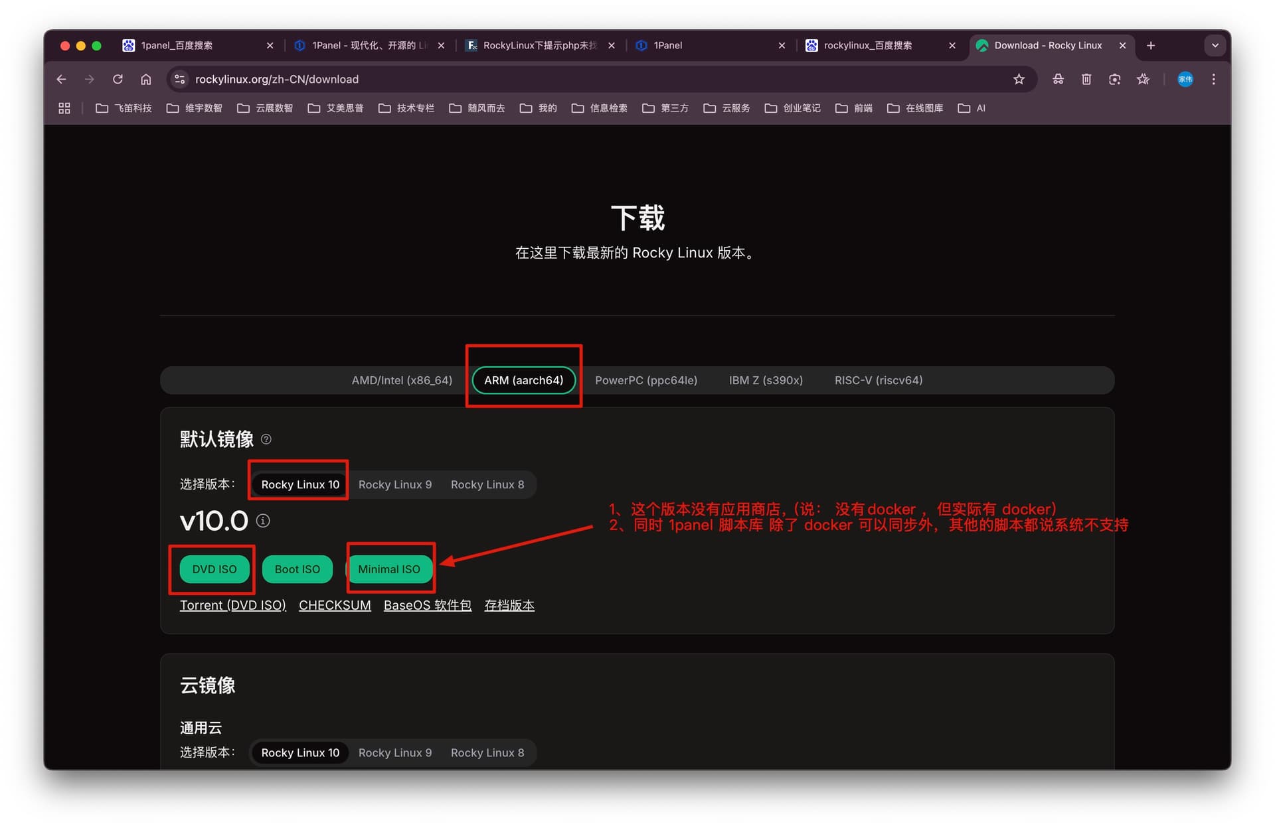Download the DVD ISO image
The width and height of the screenshot is (1275, 828).
214,569
